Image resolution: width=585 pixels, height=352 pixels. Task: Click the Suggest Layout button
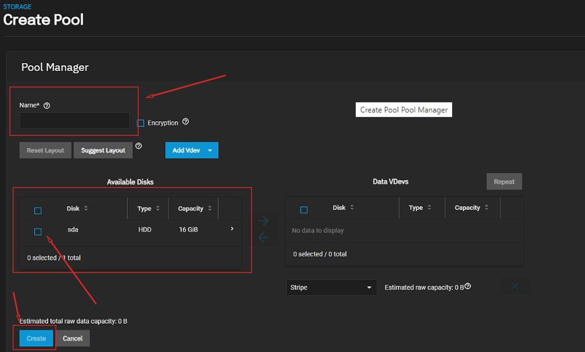tap(103, 150)
